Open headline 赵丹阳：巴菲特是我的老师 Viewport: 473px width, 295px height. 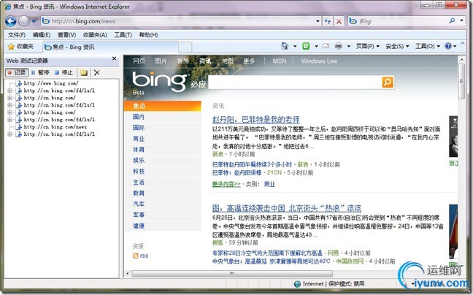[x=255, y=120]
